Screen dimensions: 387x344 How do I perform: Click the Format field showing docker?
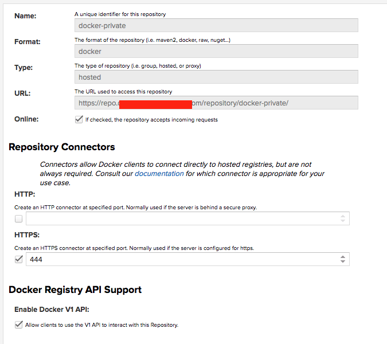coord(216,51)
